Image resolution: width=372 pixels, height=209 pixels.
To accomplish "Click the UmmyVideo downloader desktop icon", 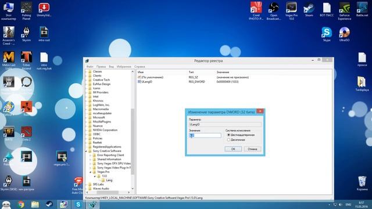I will [44, 9].
